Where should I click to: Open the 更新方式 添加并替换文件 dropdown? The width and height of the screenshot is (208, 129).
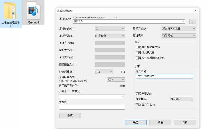[179, 28]
